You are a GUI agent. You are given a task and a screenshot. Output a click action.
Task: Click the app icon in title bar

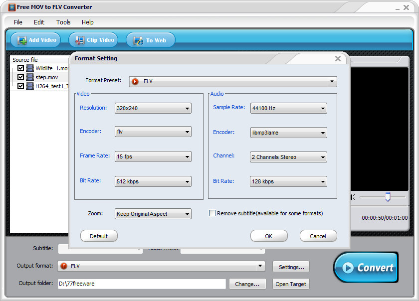[12, 7]
